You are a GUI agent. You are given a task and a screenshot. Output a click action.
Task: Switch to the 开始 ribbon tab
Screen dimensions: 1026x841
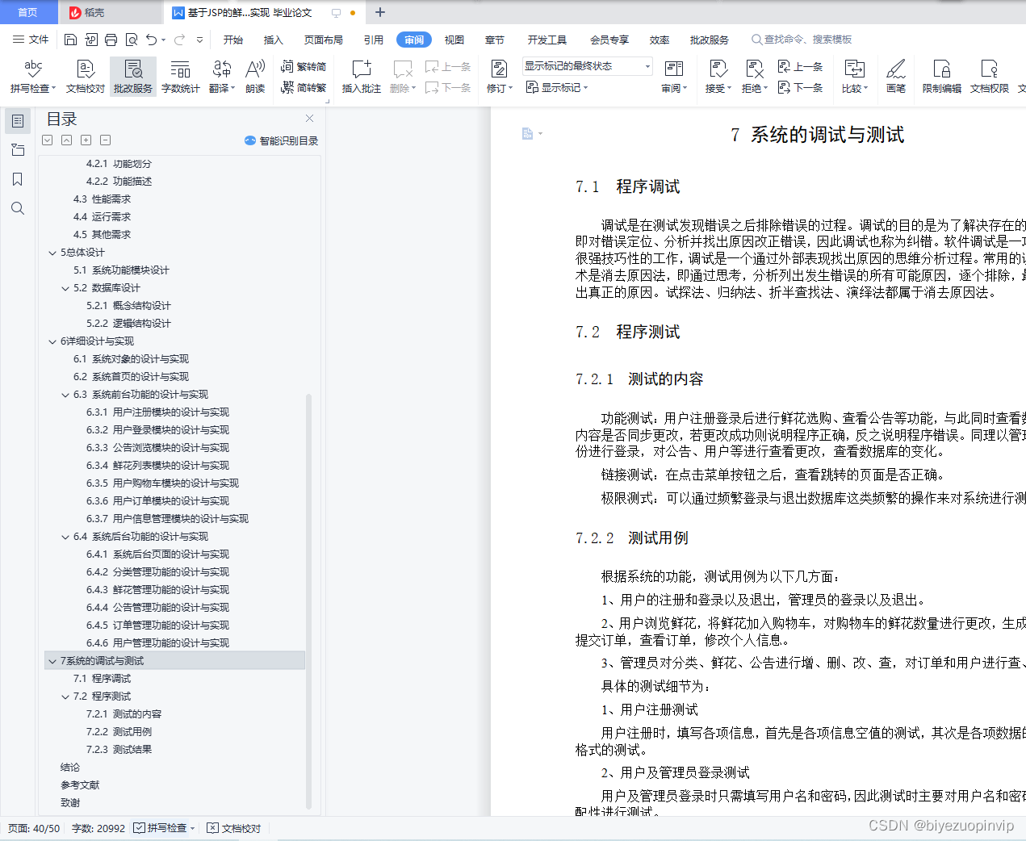(x=233, y=40)
